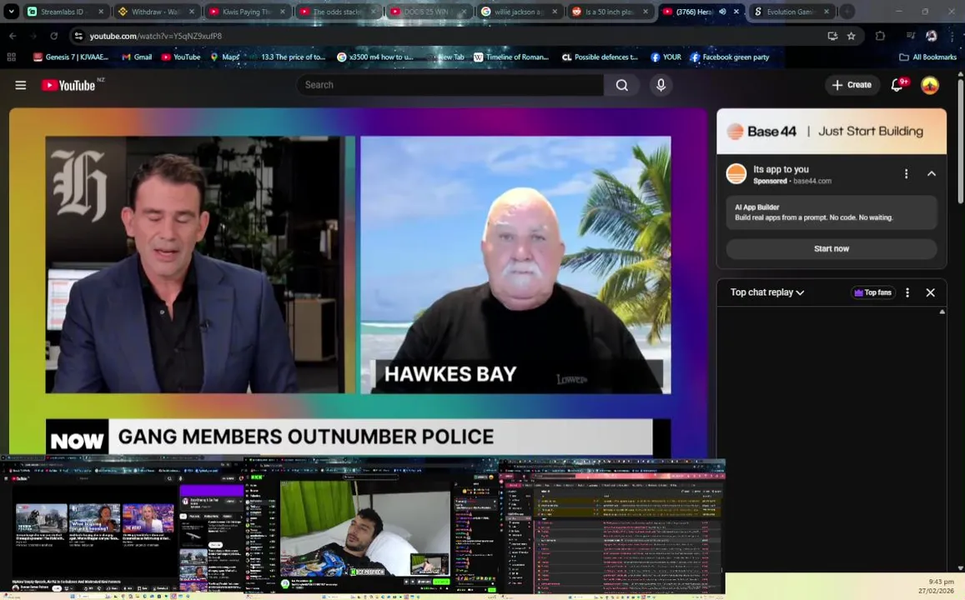Open the All Bookmarks folder
This screenshot has width=965, height=600.
click(x=927, y=57)
